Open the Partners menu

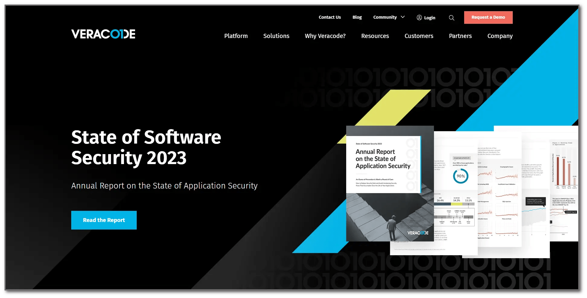pos(460,36)
